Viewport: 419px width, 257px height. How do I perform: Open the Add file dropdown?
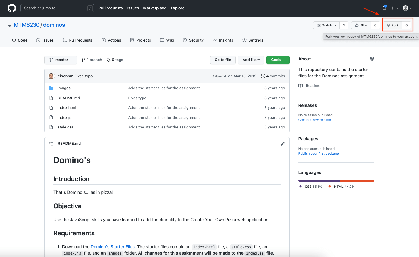pyautogui.click(x=251, y=60)
